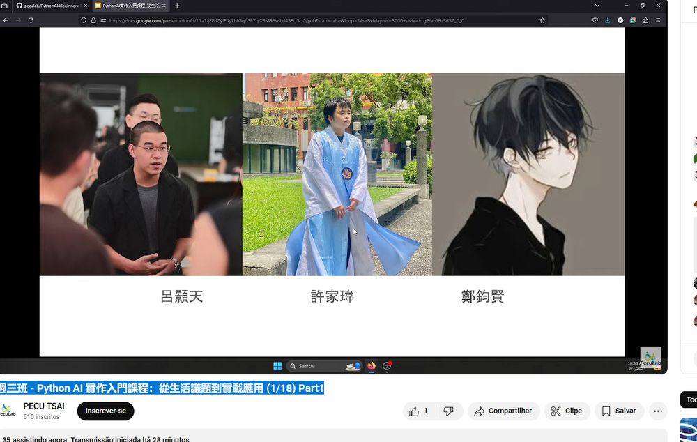The width and height of the screenshot is (697, 442).
Task: Click the 510 inscritos subscriber count
Action: [41, 417]
